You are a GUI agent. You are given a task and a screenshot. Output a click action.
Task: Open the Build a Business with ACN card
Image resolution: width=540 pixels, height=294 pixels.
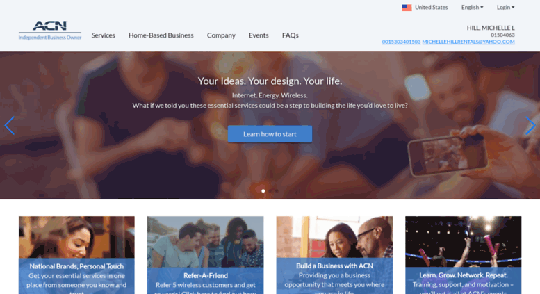[334, 255]
